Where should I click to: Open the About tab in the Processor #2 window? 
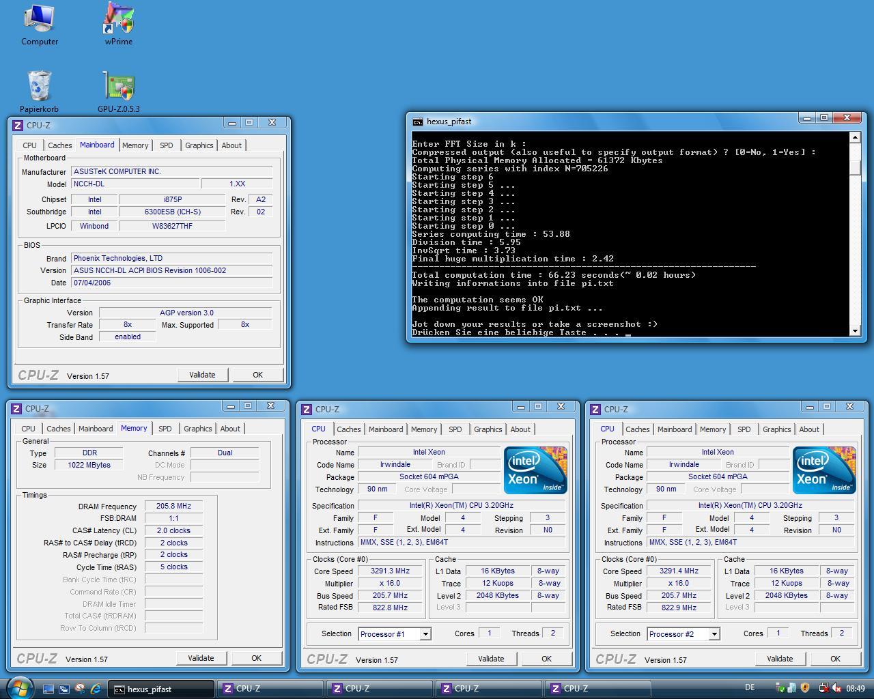coord(809,429)
